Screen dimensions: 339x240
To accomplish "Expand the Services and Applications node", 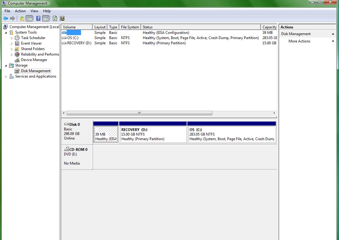I will point(6,77).
